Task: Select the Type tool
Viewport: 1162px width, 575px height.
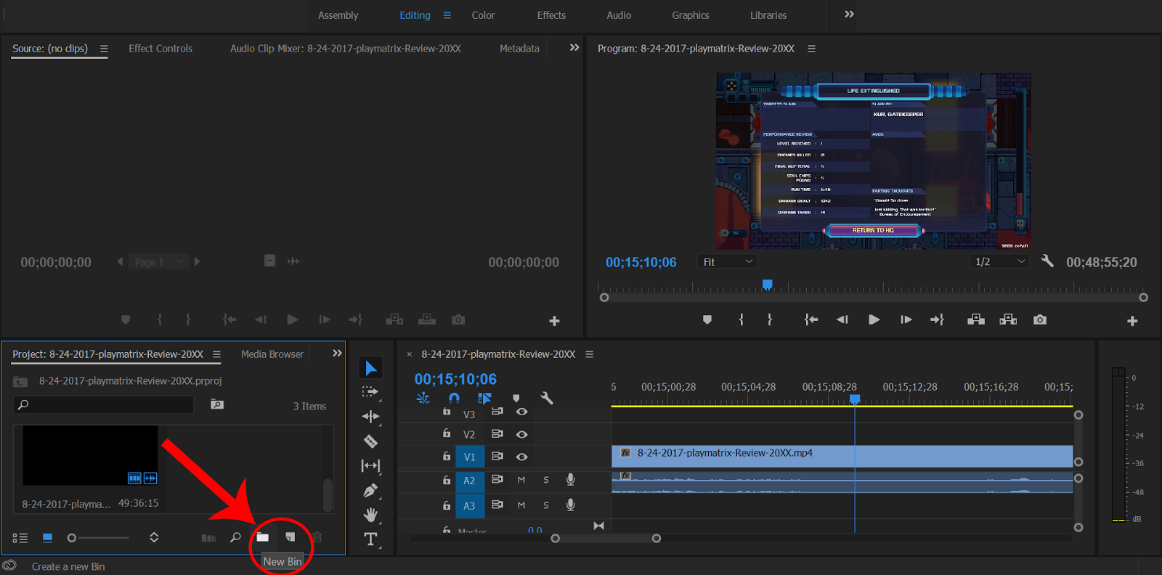Action: [x=370, y=539]
